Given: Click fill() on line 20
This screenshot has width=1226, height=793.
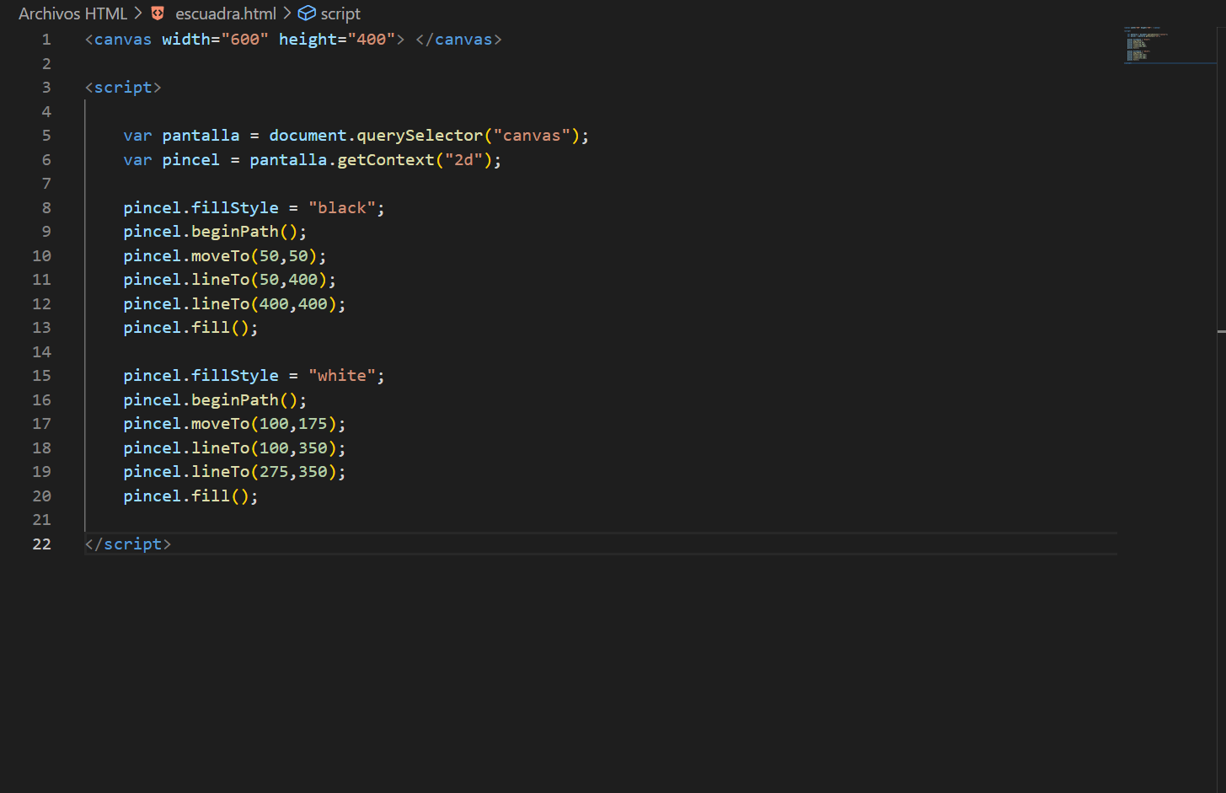Looking at the screenshot, I should point(220,496).
